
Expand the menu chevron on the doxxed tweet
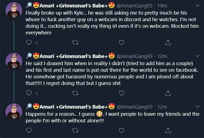[x=197, y=56]
